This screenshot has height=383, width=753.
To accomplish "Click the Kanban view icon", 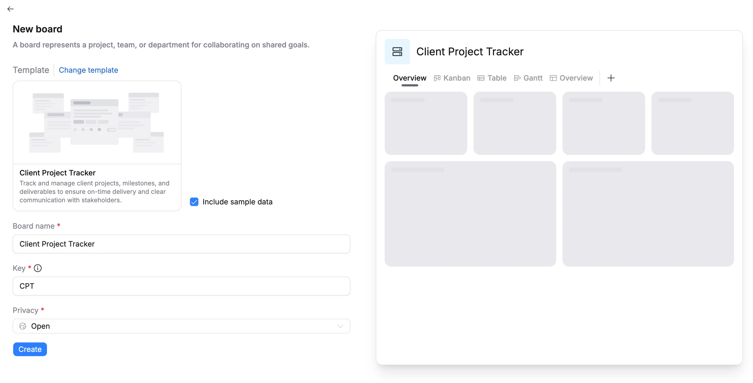I will [437, 78].
